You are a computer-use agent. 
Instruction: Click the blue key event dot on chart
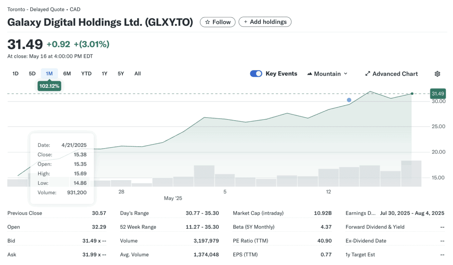[x=349, y=100]
